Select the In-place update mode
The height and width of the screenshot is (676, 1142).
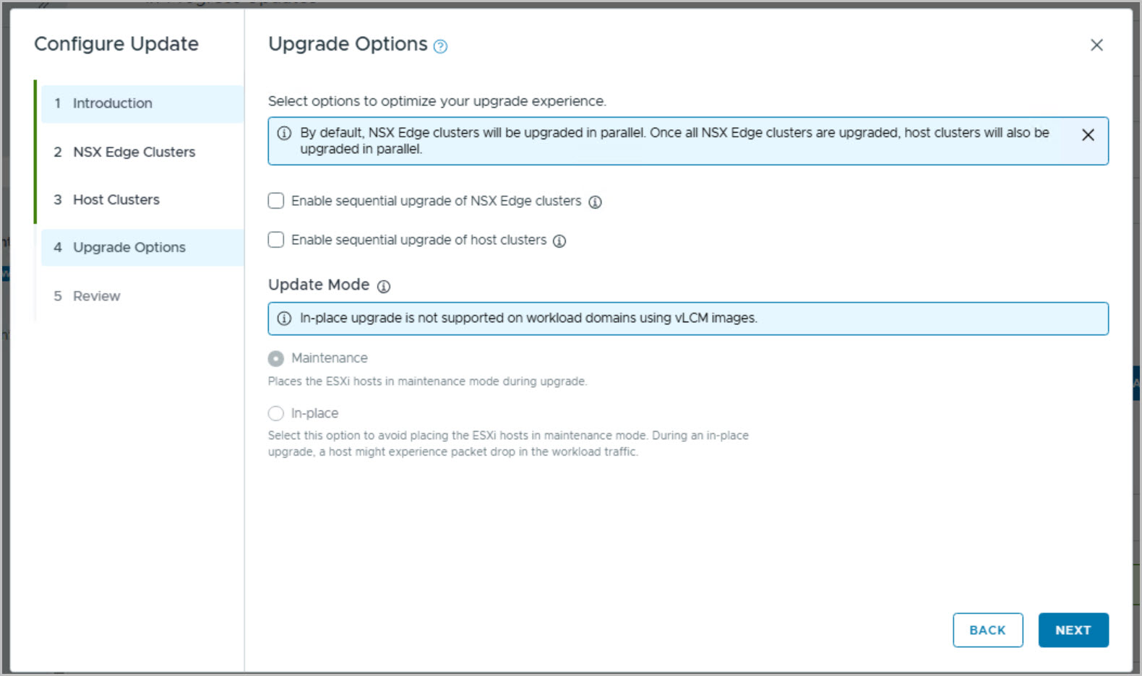coord(276,414)
